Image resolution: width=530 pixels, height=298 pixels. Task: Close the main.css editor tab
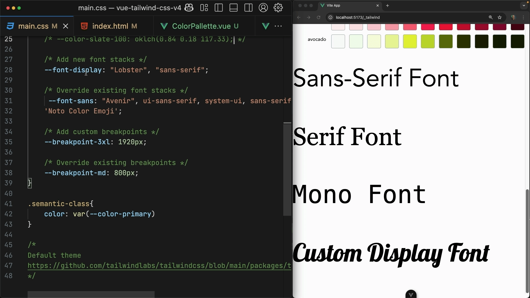[x=66, y=26]
